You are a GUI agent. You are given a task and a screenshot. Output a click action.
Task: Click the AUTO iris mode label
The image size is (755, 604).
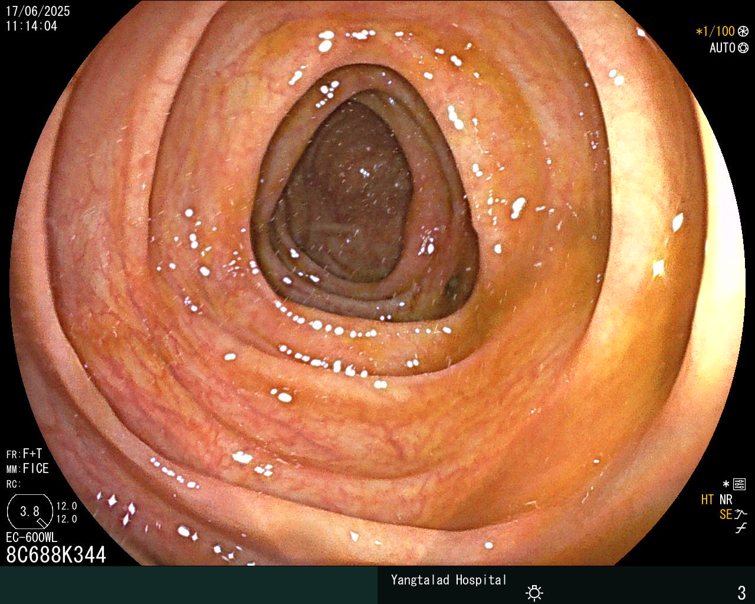pyautogui.click(x=723, y=48)
